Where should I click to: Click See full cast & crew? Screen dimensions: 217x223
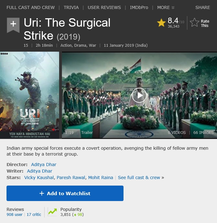pos(139,178)
